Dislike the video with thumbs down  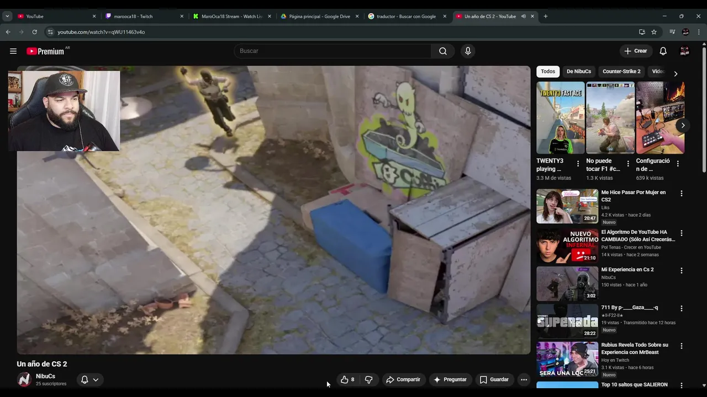369,379
